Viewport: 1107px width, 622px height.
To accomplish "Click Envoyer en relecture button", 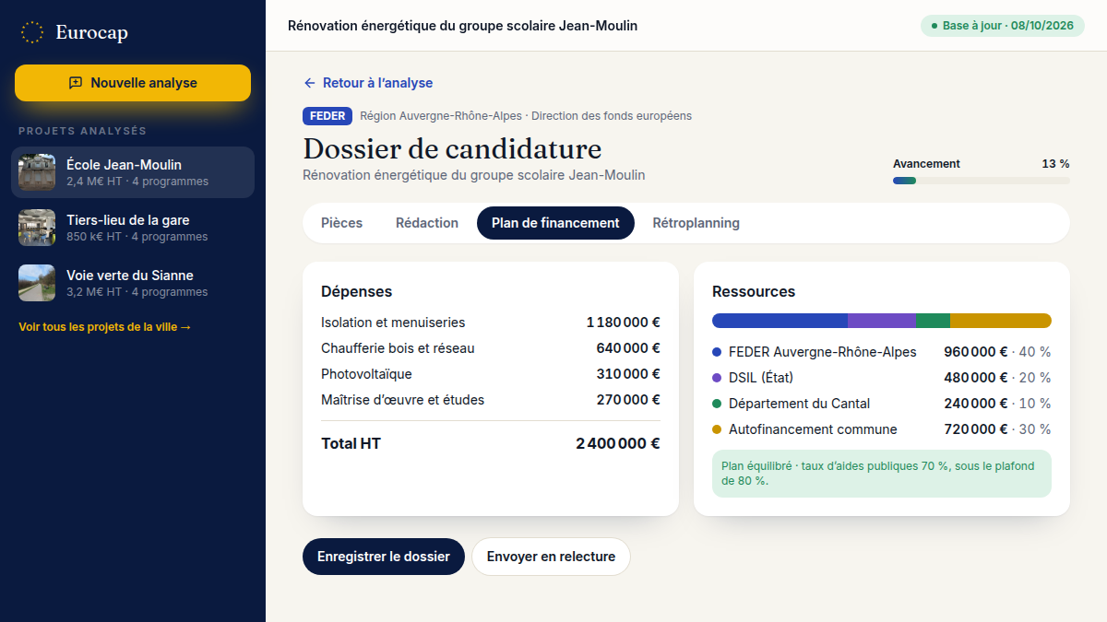I will 551,557.
